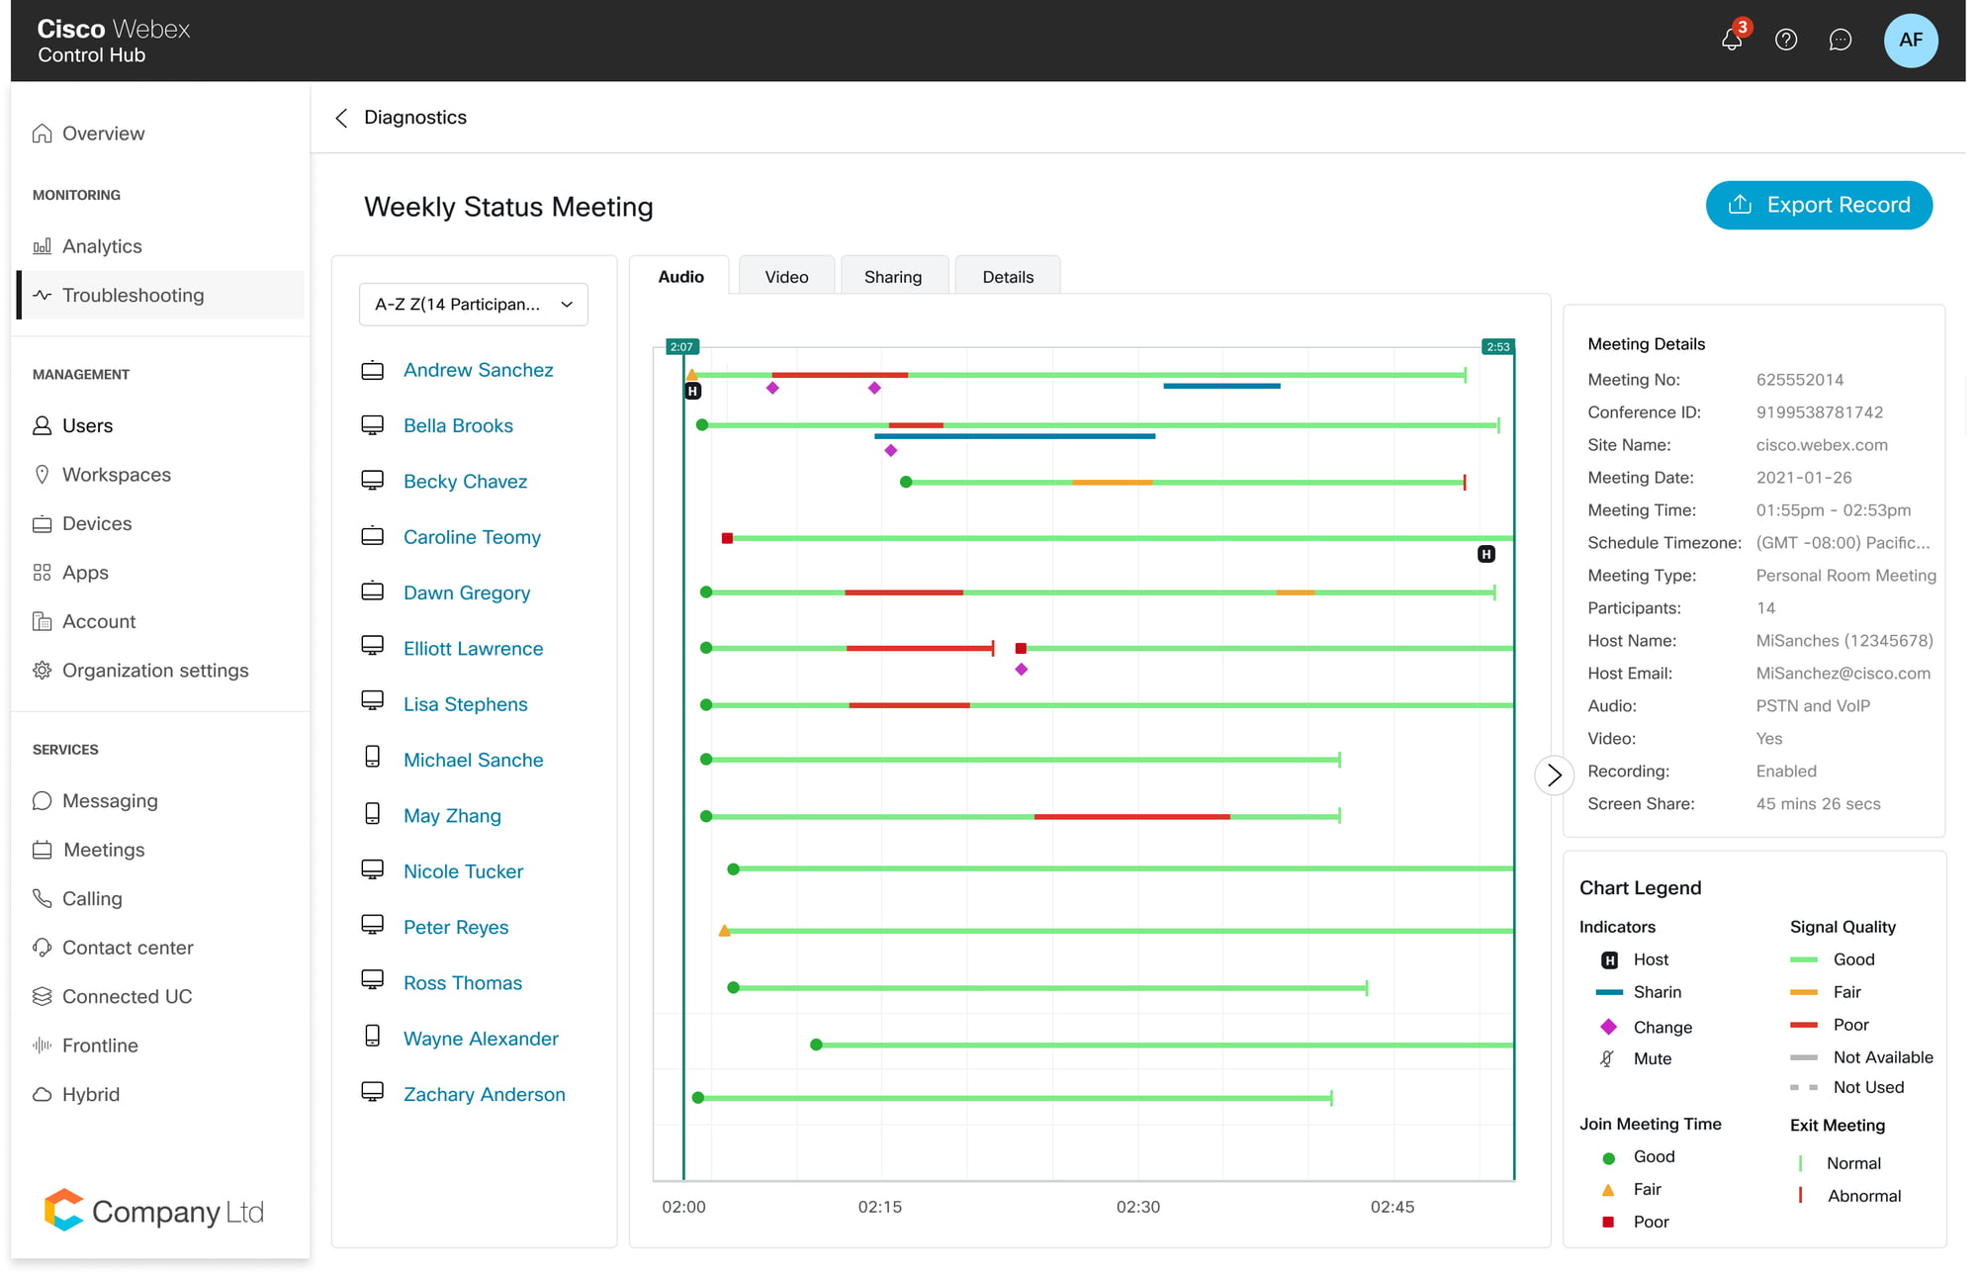
Task: Click Andrew Sanchez's host H marker on chart
Action: (x=693, y=392)
